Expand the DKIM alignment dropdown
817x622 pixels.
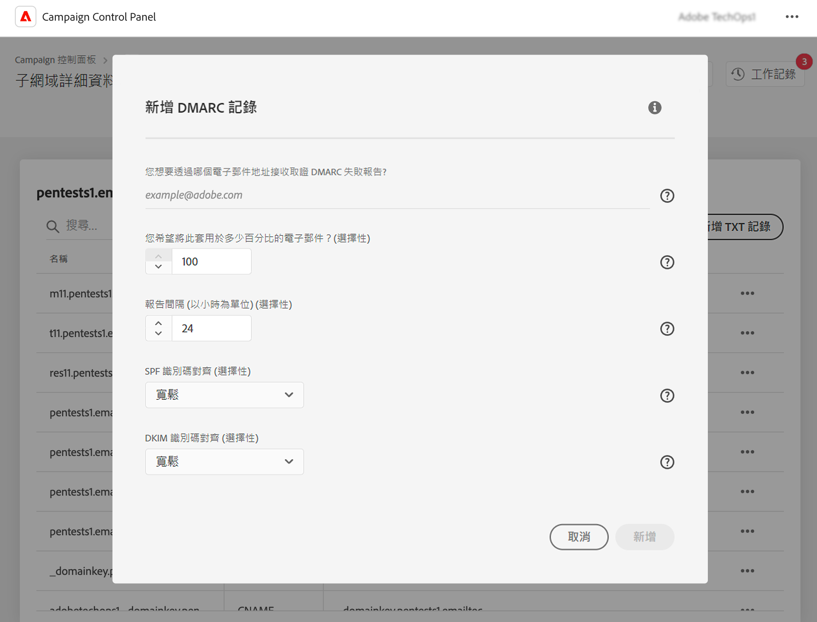(x=225, y=461)
